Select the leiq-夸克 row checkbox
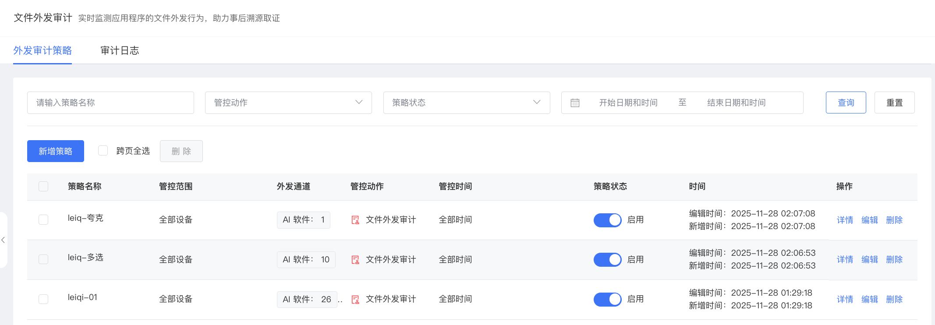 [43, 219]
